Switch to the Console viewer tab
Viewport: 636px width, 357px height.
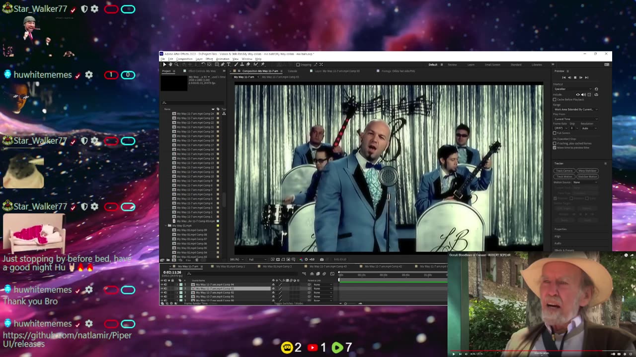[x=292, y=71]
